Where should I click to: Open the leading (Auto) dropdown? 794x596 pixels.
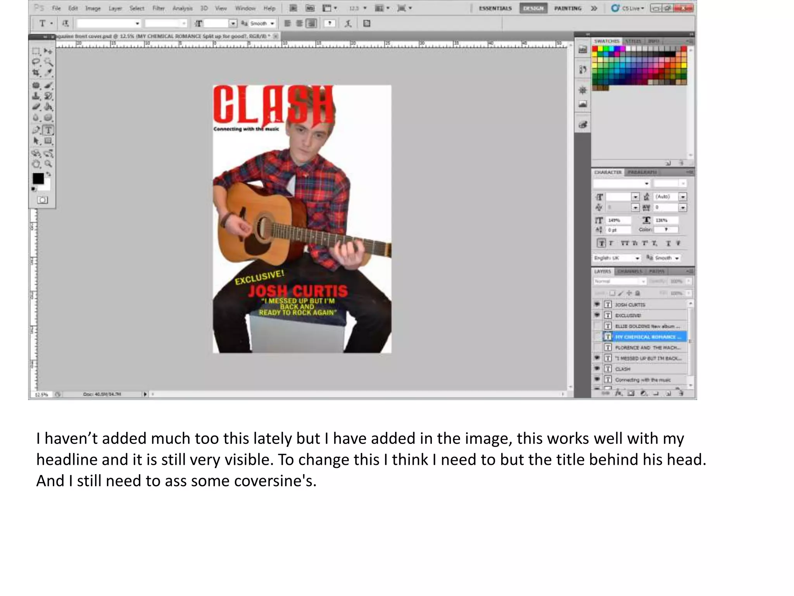coord(683,197)
